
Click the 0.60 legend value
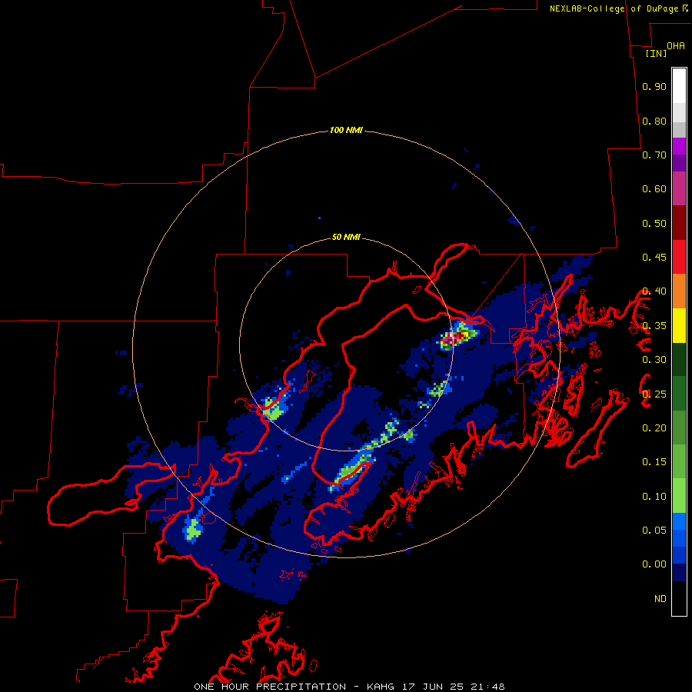[x=654, y=189]
